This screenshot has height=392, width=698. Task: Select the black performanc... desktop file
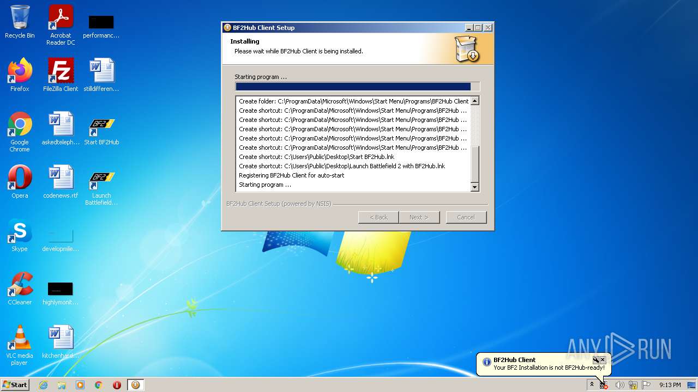point(101,26)
